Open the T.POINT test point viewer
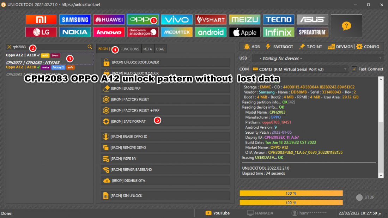This screenshot has width=388, height=218. pos(310,47)
